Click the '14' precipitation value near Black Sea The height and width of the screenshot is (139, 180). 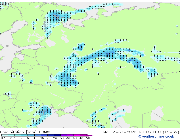pyautogui.click(x=42, y=112)
